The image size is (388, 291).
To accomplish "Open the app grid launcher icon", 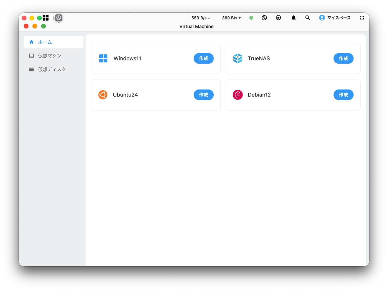I will pyautogui.click(x=46, y=18).
